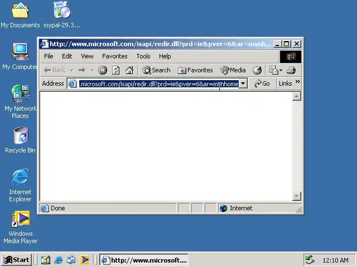Click the microsoft.com taskbar window button
Viewport: 357px width, 267px height.
[144, 260]
